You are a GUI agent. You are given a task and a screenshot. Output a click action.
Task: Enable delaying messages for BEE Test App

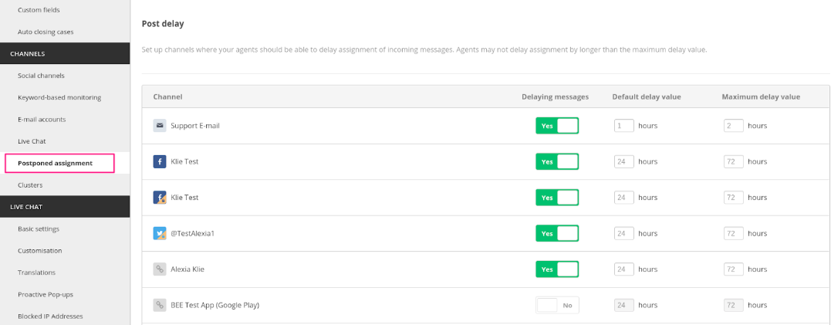(557, 306)
